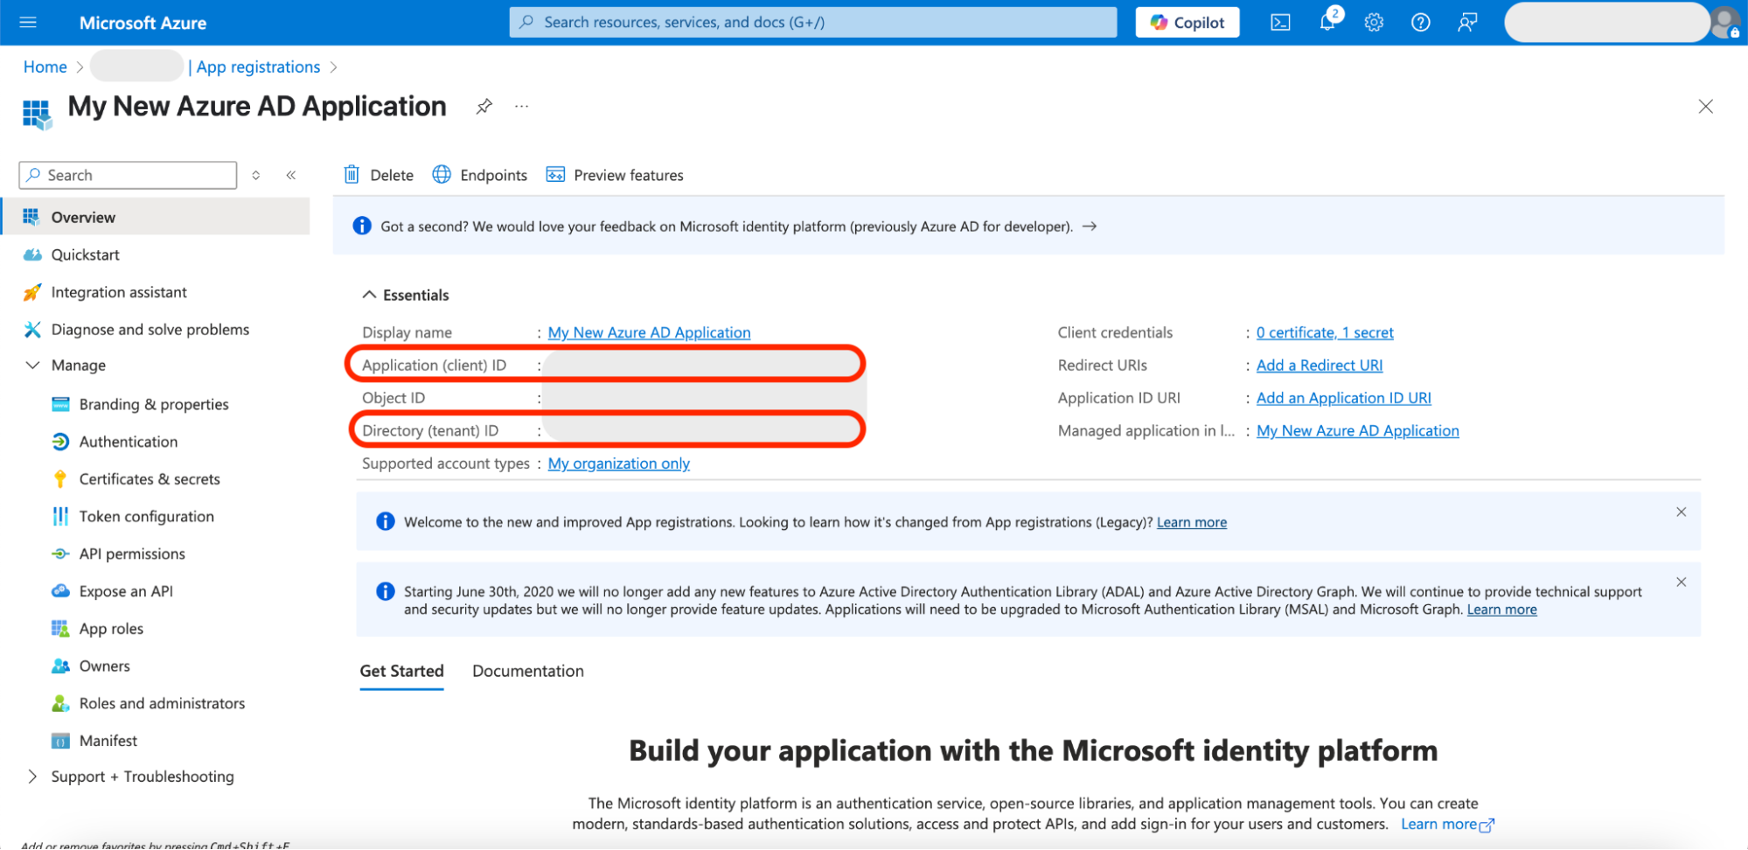
Task: Select Overview in the sidebar
Action: 156,217
